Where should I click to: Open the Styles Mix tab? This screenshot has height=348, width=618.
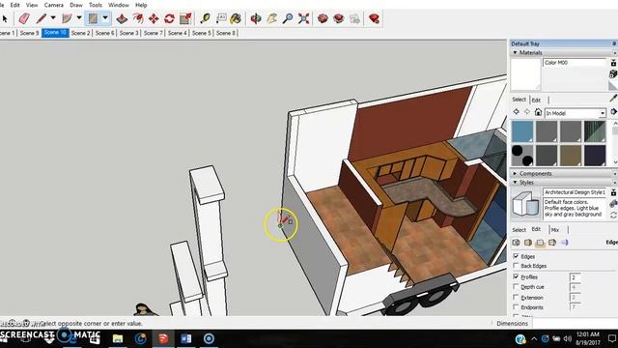coord(555,230)
